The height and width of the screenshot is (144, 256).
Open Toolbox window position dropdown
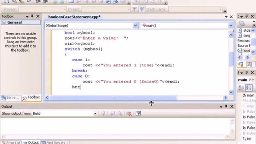pyautogui.click(x=27, y=16)
